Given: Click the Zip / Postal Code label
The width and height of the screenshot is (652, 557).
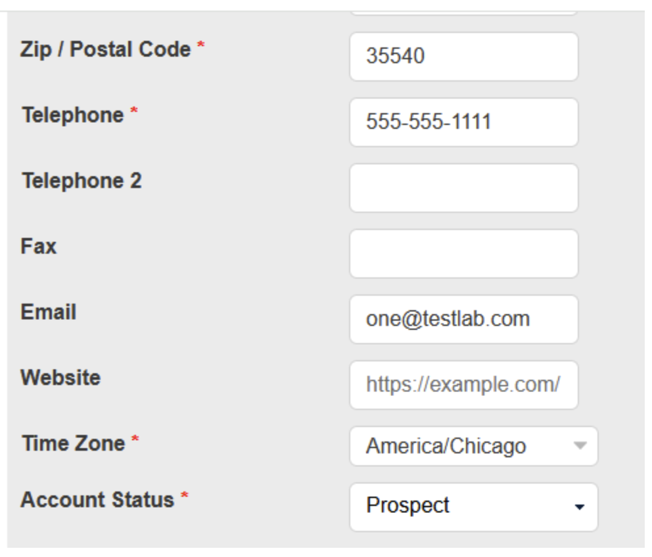Looking at the screenshot, I should pos(105,49).
